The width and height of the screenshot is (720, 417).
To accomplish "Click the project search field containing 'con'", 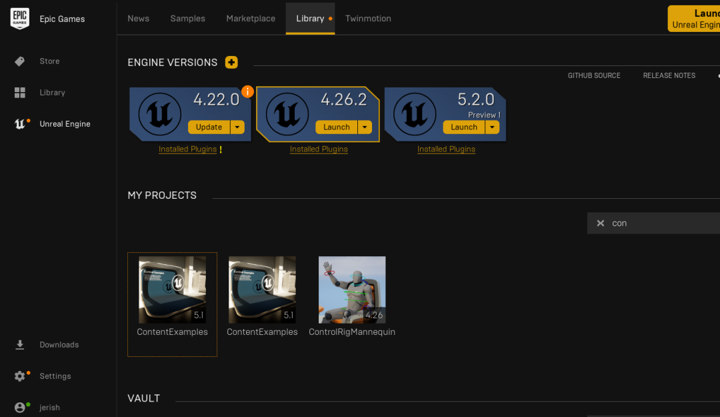I will click(x=653, y=223).
